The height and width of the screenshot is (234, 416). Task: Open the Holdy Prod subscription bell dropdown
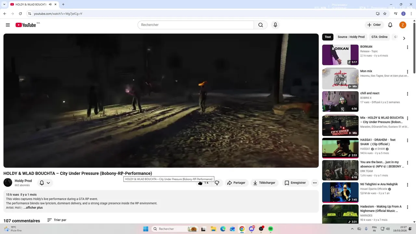tap(45, 183)
